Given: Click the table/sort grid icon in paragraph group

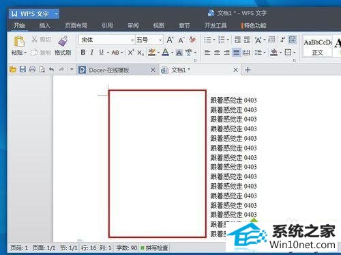Looking at the screenshot, I should [271, 40].
